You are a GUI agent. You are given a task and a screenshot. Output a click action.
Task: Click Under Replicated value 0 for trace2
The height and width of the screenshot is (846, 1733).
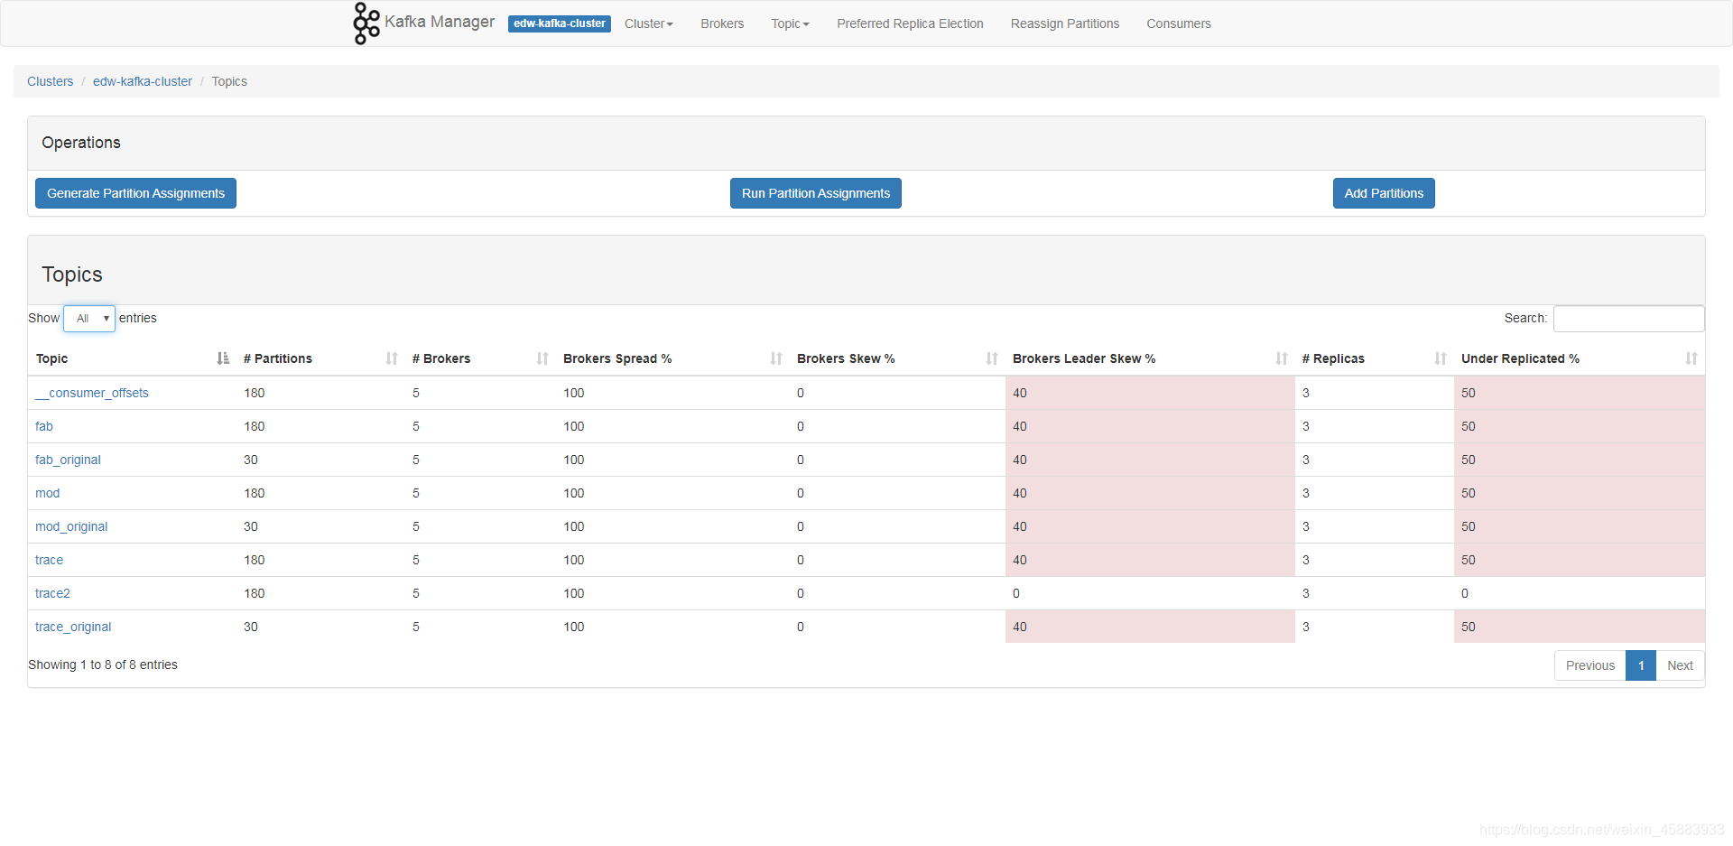click(1465, 593)
